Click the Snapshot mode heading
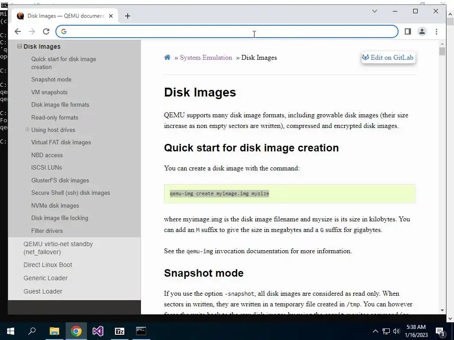This screenshot has height=340, width=454. click(204, 273)
